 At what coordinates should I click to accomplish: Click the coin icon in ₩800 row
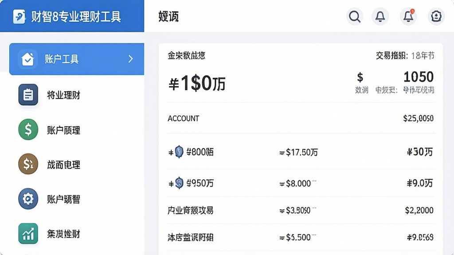(x=179, y=151)
